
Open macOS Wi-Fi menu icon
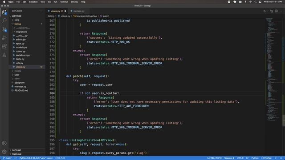250,2
